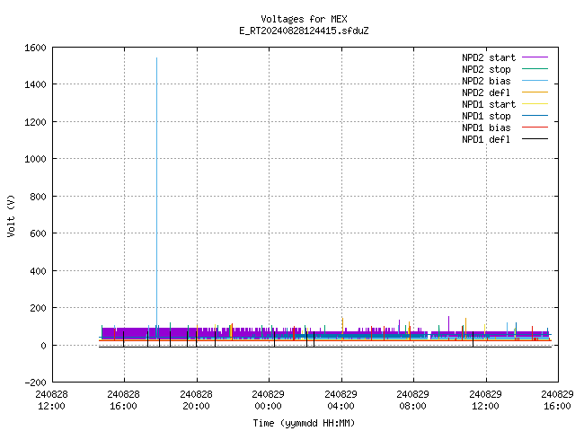Click the 'NPD2 start' legend label
This screenshot has height=431, width=575.
pyautogui.click(x=489, y=57)
